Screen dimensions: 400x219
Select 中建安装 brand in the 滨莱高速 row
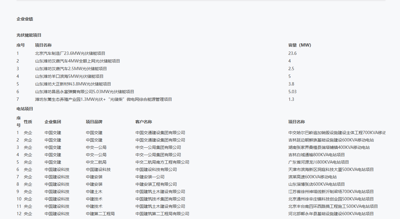pos(94,177)
